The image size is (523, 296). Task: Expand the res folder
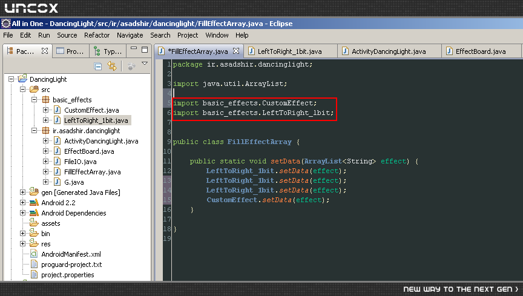tap(22, 243)
